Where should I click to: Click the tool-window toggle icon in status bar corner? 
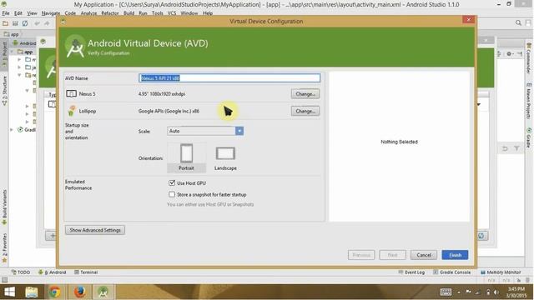pyautogui.click(x=4, y=280)
